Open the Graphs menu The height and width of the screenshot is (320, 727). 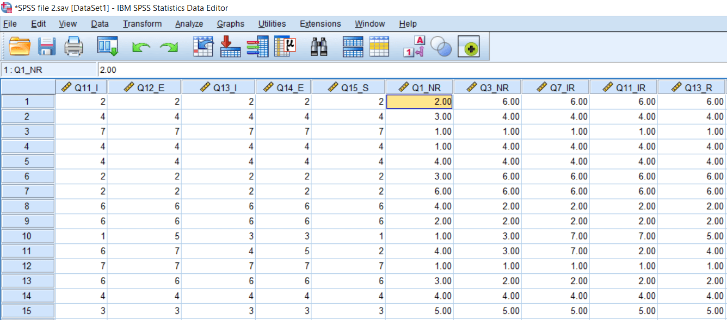pyautogui.click(x=231, y=24)
